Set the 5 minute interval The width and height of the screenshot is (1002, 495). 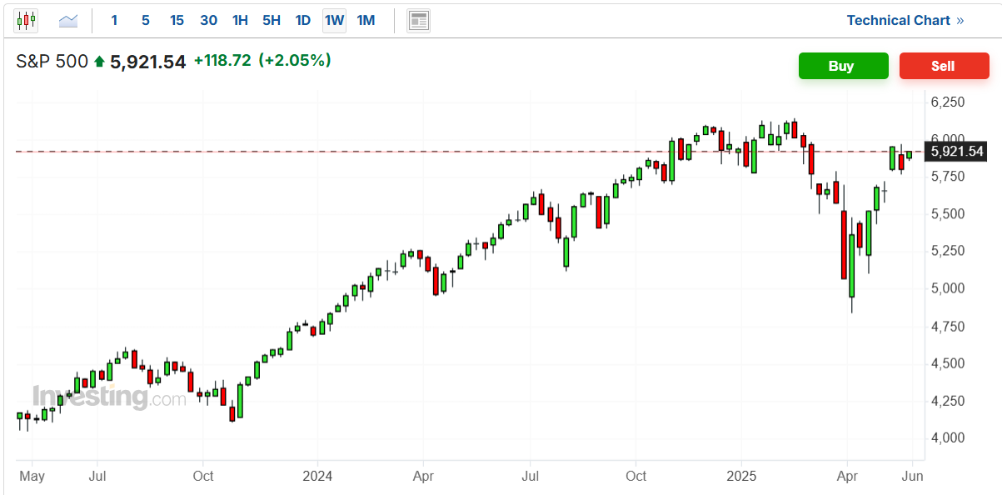(146, 21)
